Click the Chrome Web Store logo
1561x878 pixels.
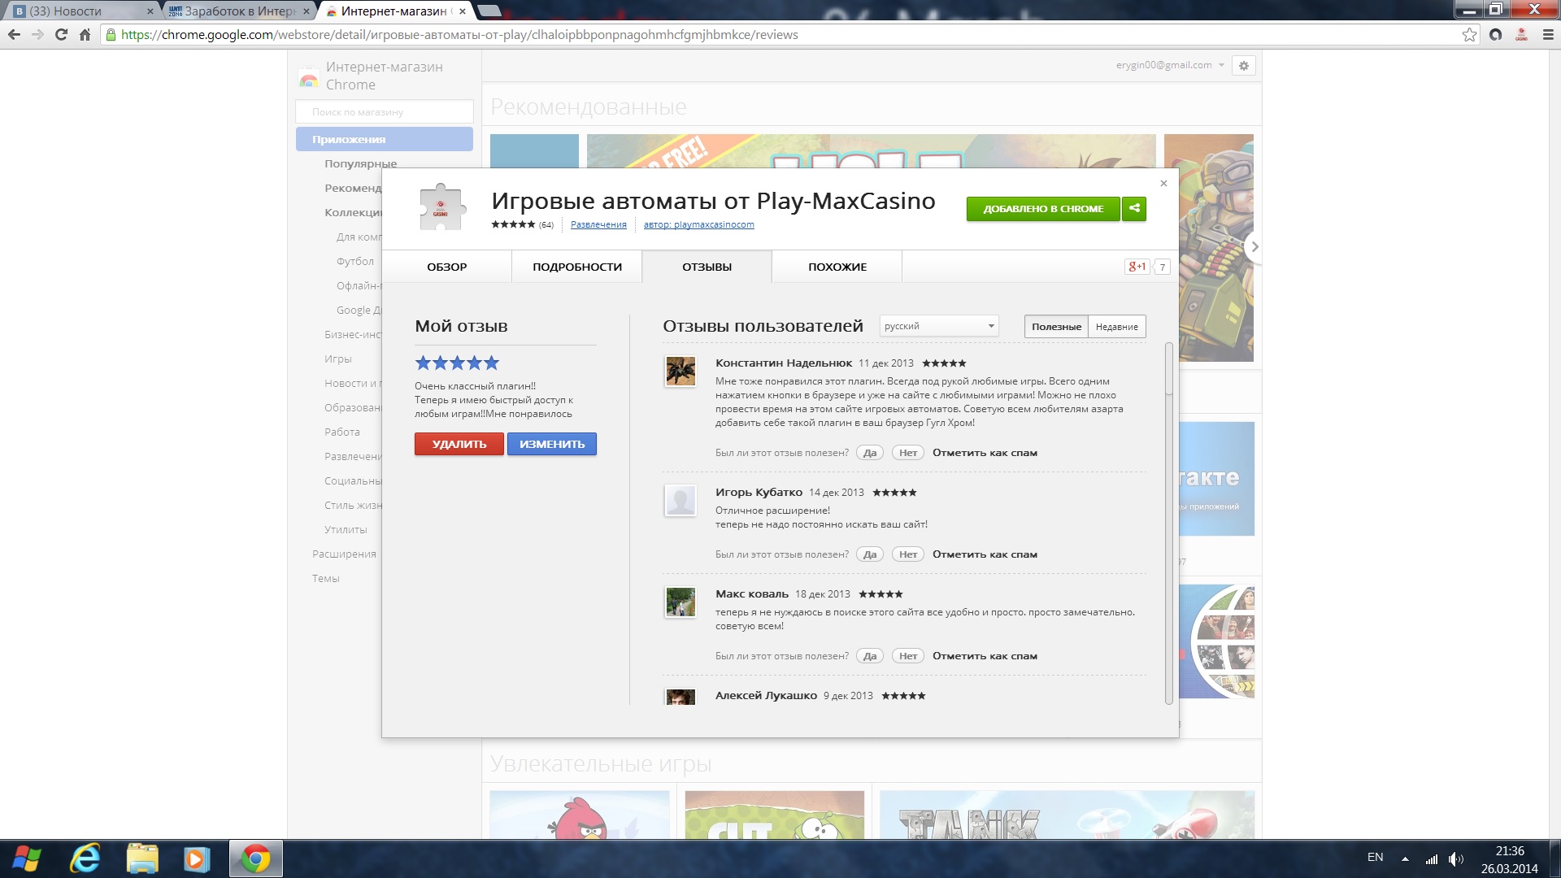pos(309,78)
